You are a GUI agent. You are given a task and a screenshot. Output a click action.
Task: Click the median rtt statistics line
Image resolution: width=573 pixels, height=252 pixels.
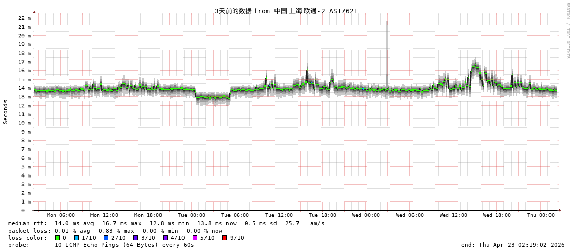[x=166, y=223]
